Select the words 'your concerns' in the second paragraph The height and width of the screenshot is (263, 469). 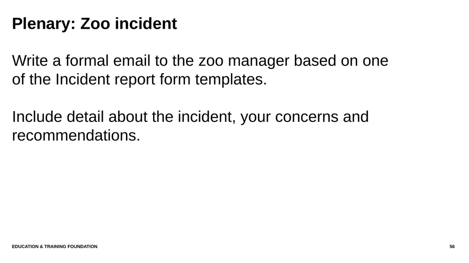click(289, 117)
